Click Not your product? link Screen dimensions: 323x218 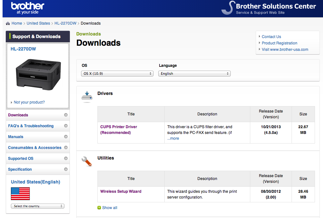[29, 102]
